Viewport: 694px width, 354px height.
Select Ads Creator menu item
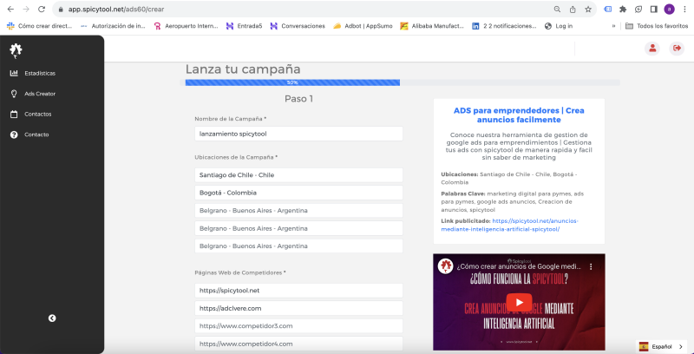pos(40,94)
